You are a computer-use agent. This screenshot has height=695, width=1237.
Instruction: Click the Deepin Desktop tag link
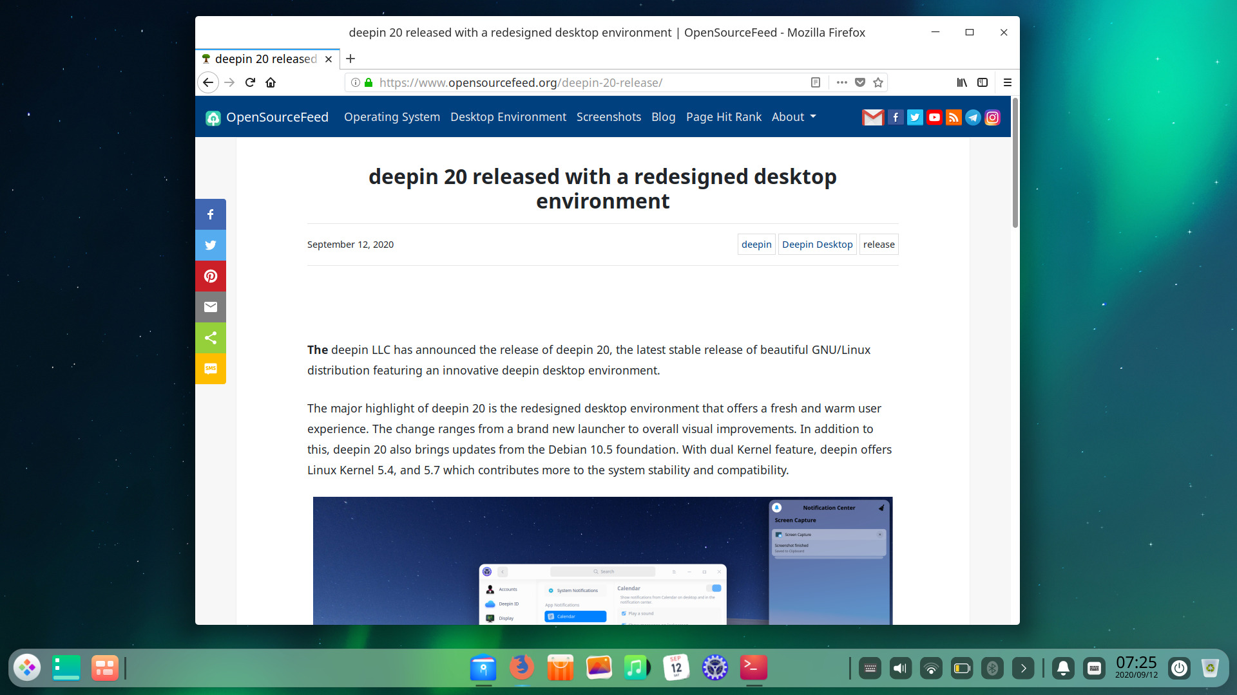pos(817,244)
